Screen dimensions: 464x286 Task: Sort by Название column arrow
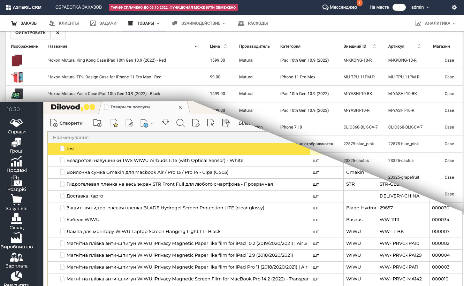196,46
